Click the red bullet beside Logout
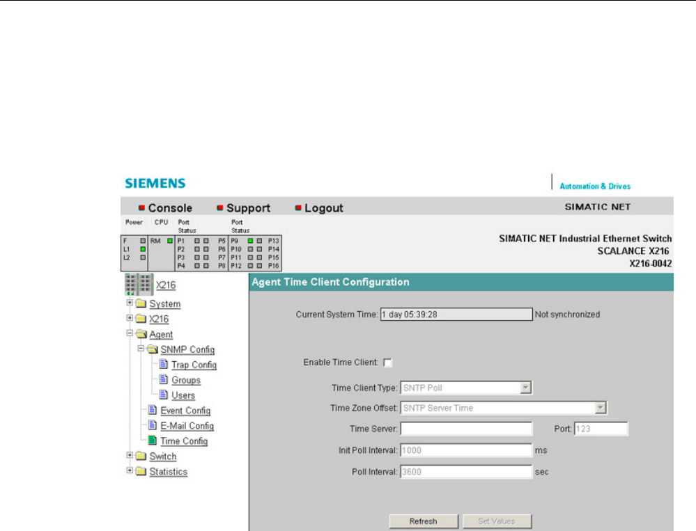Image resolution: width=696 pixels, height=531 pixels. pyautogui.click(x=298, y=207)
